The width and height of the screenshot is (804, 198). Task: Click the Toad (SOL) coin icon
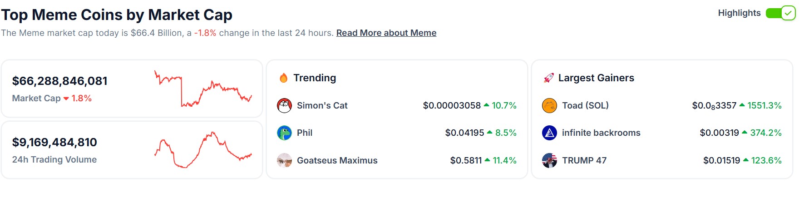click(549, 105)
